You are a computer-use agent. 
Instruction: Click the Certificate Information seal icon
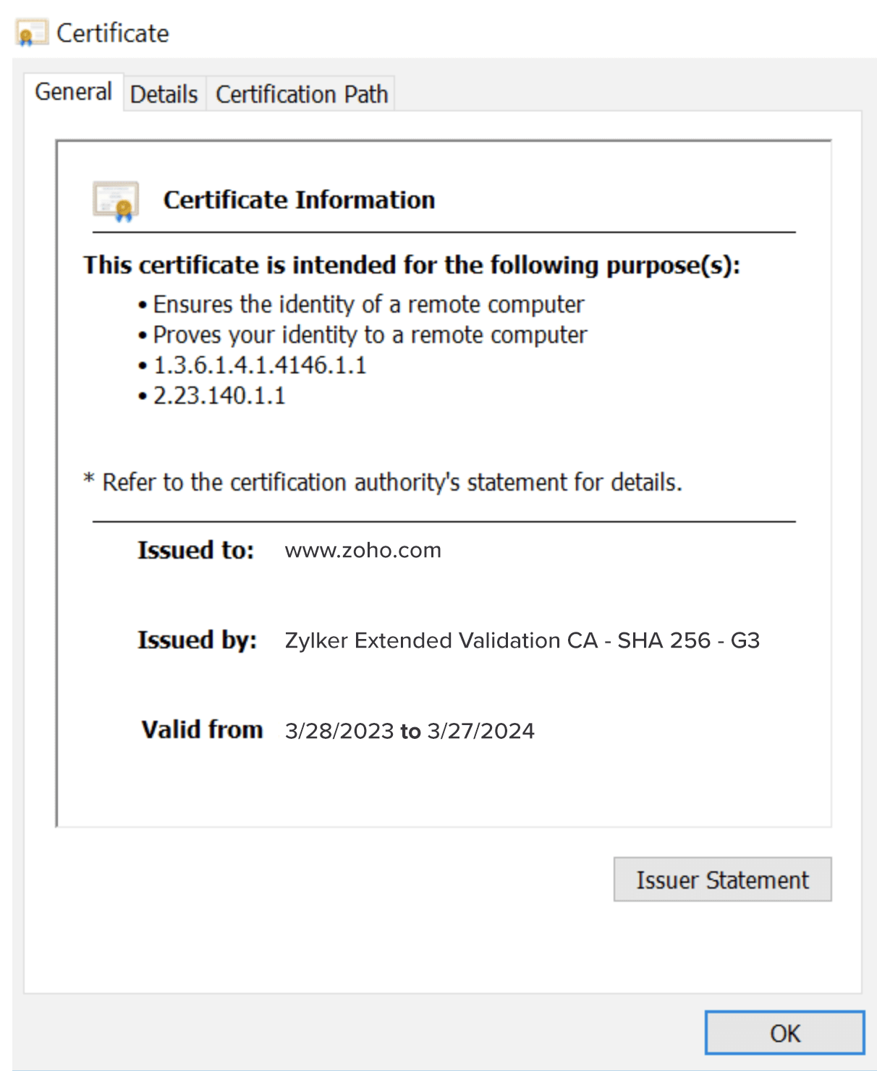pyautogui.click(x=116, y=200)
